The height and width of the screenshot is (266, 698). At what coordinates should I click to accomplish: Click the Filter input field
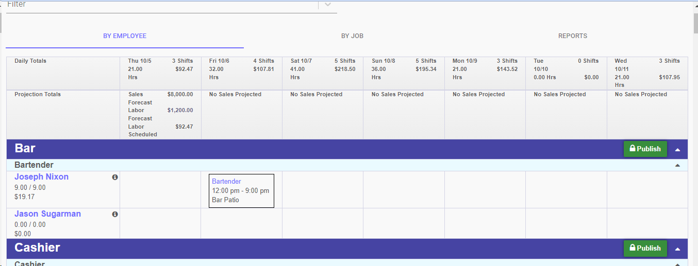(162, 5)
